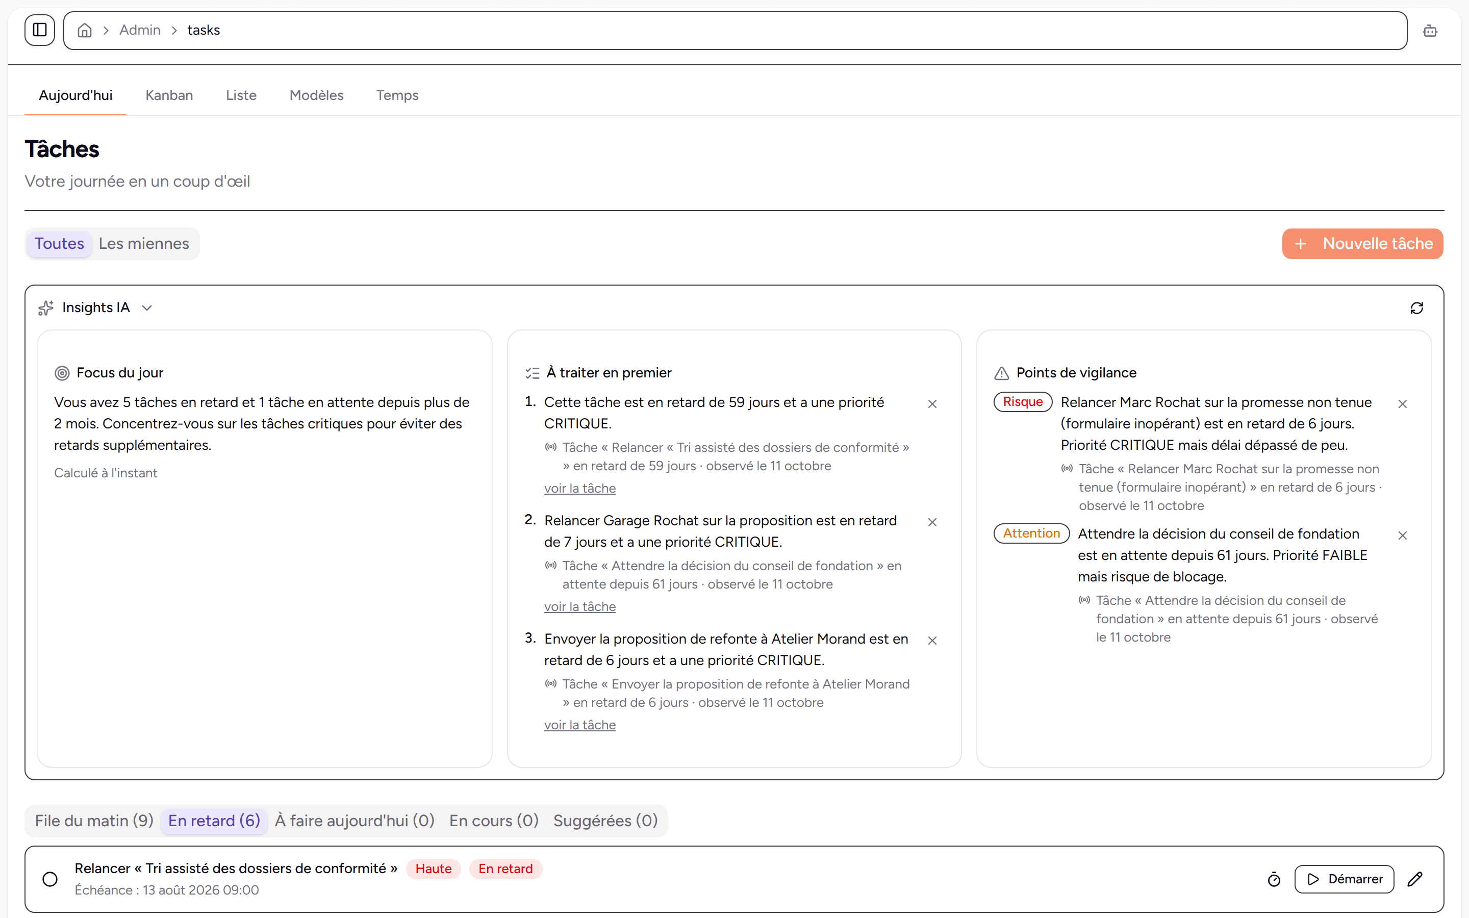Click the Attention badge
This screenshot has width=1469, height=918.
click(x=1031, y=533)
